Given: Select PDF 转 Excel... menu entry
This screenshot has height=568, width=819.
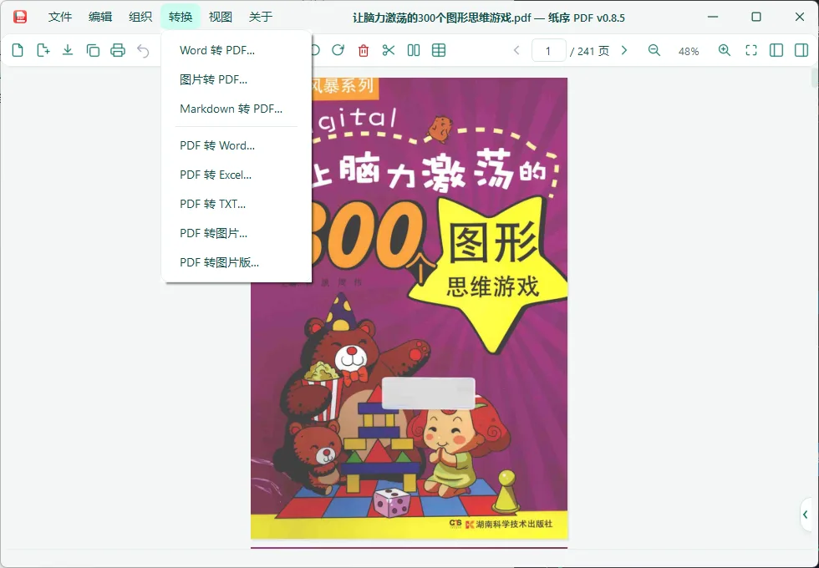Looking at the screenshot, I should coord(237,175).
